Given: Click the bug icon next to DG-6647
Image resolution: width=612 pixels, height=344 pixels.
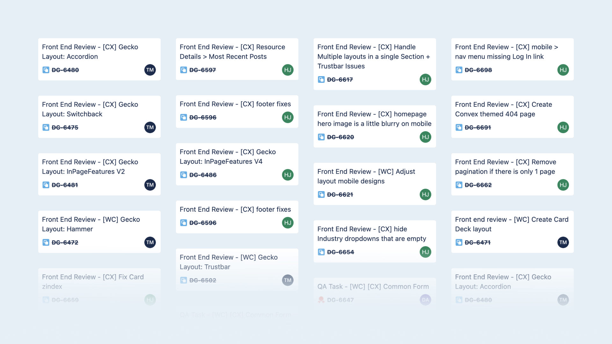Looking at the screenshot, I should tap(321, 300).
